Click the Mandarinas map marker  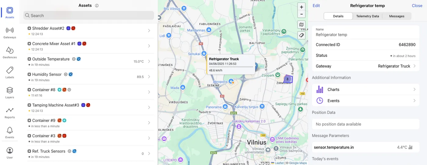coord(209,30)
